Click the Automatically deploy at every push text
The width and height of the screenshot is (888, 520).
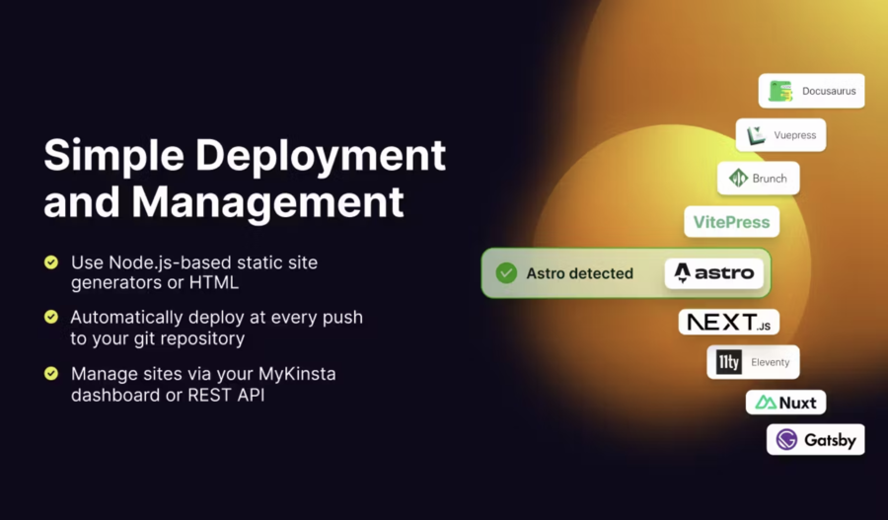pyautogui.click(x=216, y=318)
